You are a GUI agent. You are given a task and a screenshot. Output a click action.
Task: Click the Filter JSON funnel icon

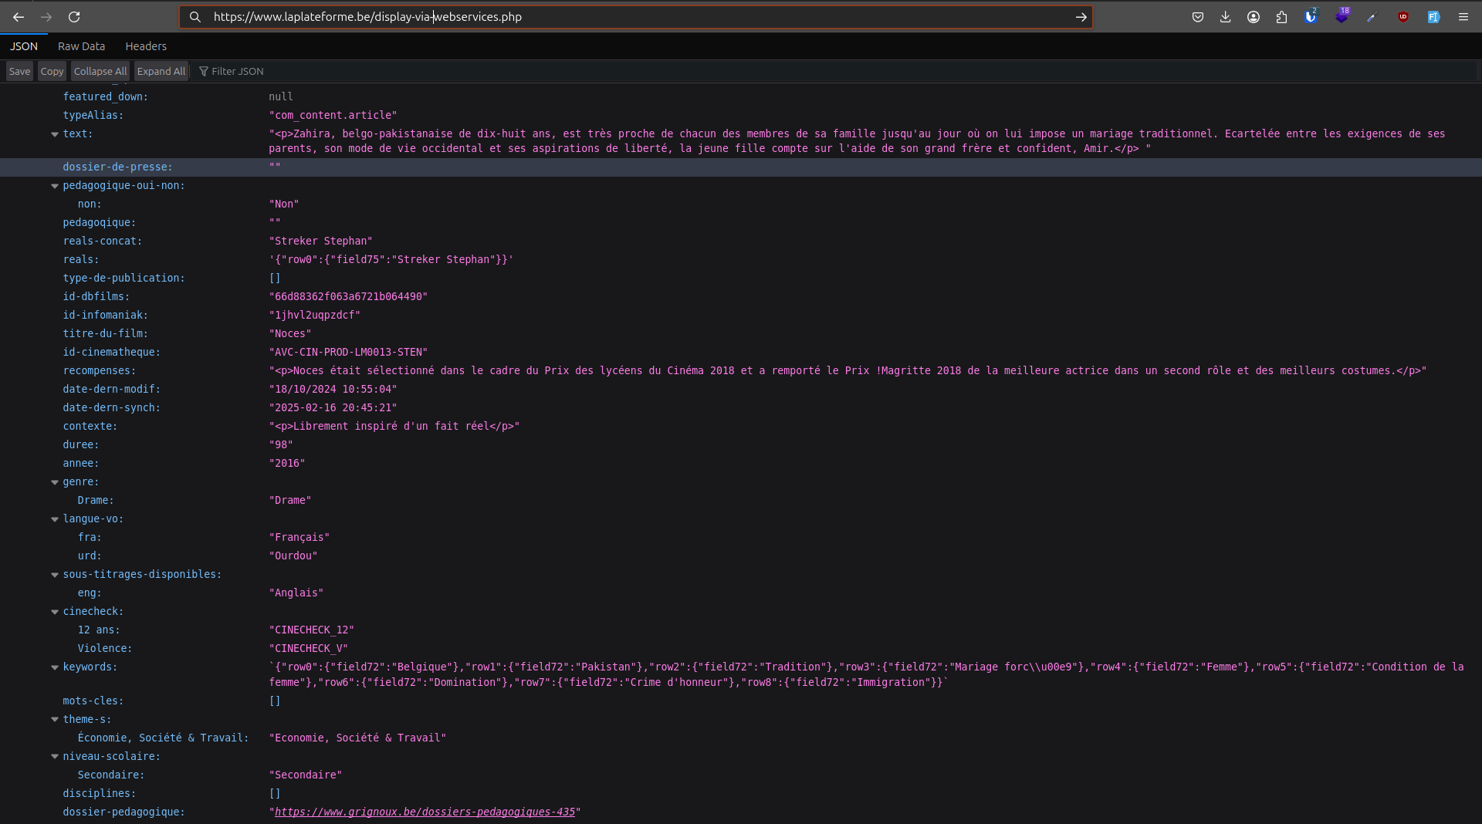pyautogui.click(x=204, y=71)
